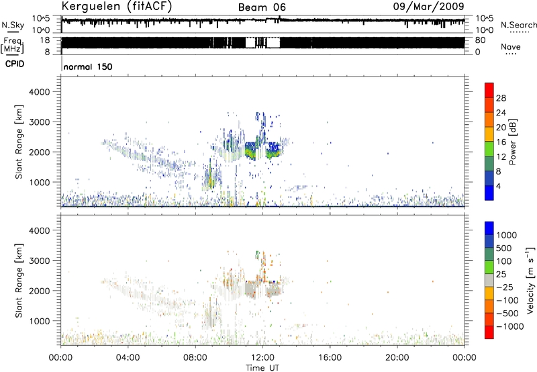
Task: Click the "04:00" time tick label
Action: coord(128,358)
